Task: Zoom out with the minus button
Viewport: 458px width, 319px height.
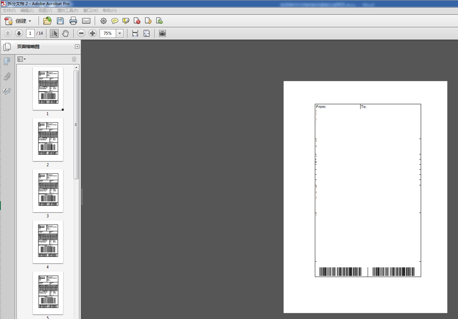Action: click(82, 34)
